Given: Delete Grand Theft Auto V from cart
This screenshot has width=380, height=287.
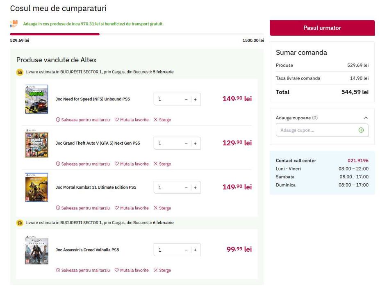Looking at the screenshot, I should 162,164.
